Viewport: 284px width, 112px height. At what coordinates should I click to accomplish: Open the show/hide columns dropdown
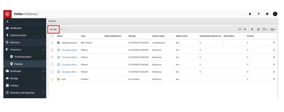(x=265, y=30)
